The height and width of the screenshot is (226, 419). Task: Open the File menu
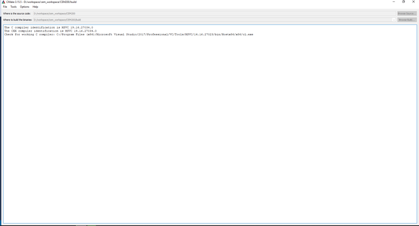5,7
